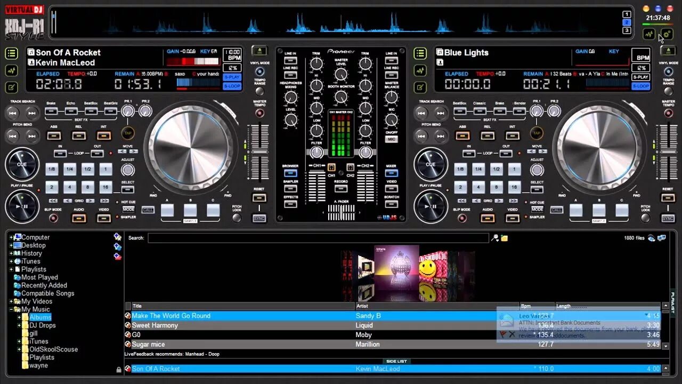The height and width of the screenshot is (384, 682).
Task: Click right deck Play/Pause button
Action: point(431,206)
